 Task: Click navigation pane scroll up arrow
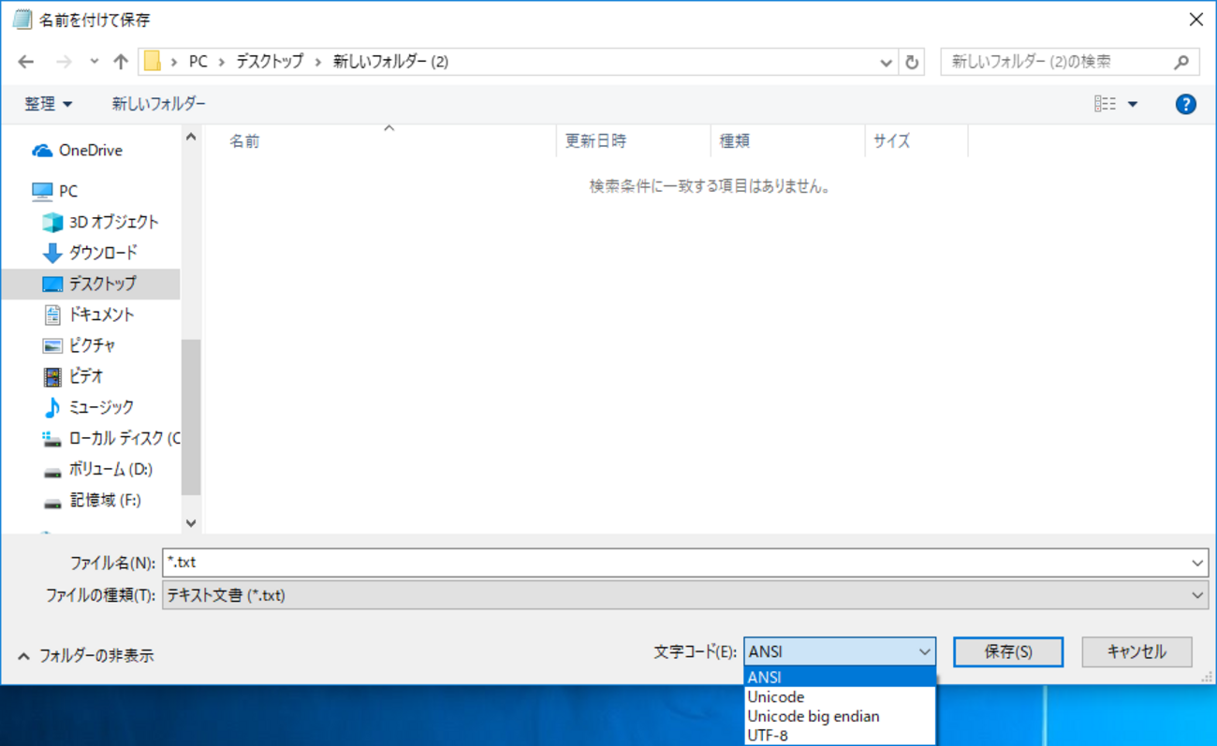tap(191, 138)
